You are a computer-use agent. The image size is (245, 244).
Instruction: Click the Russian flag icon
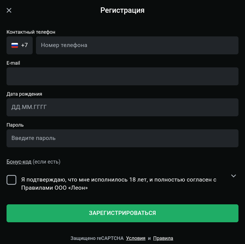click(x=15, y=45)
